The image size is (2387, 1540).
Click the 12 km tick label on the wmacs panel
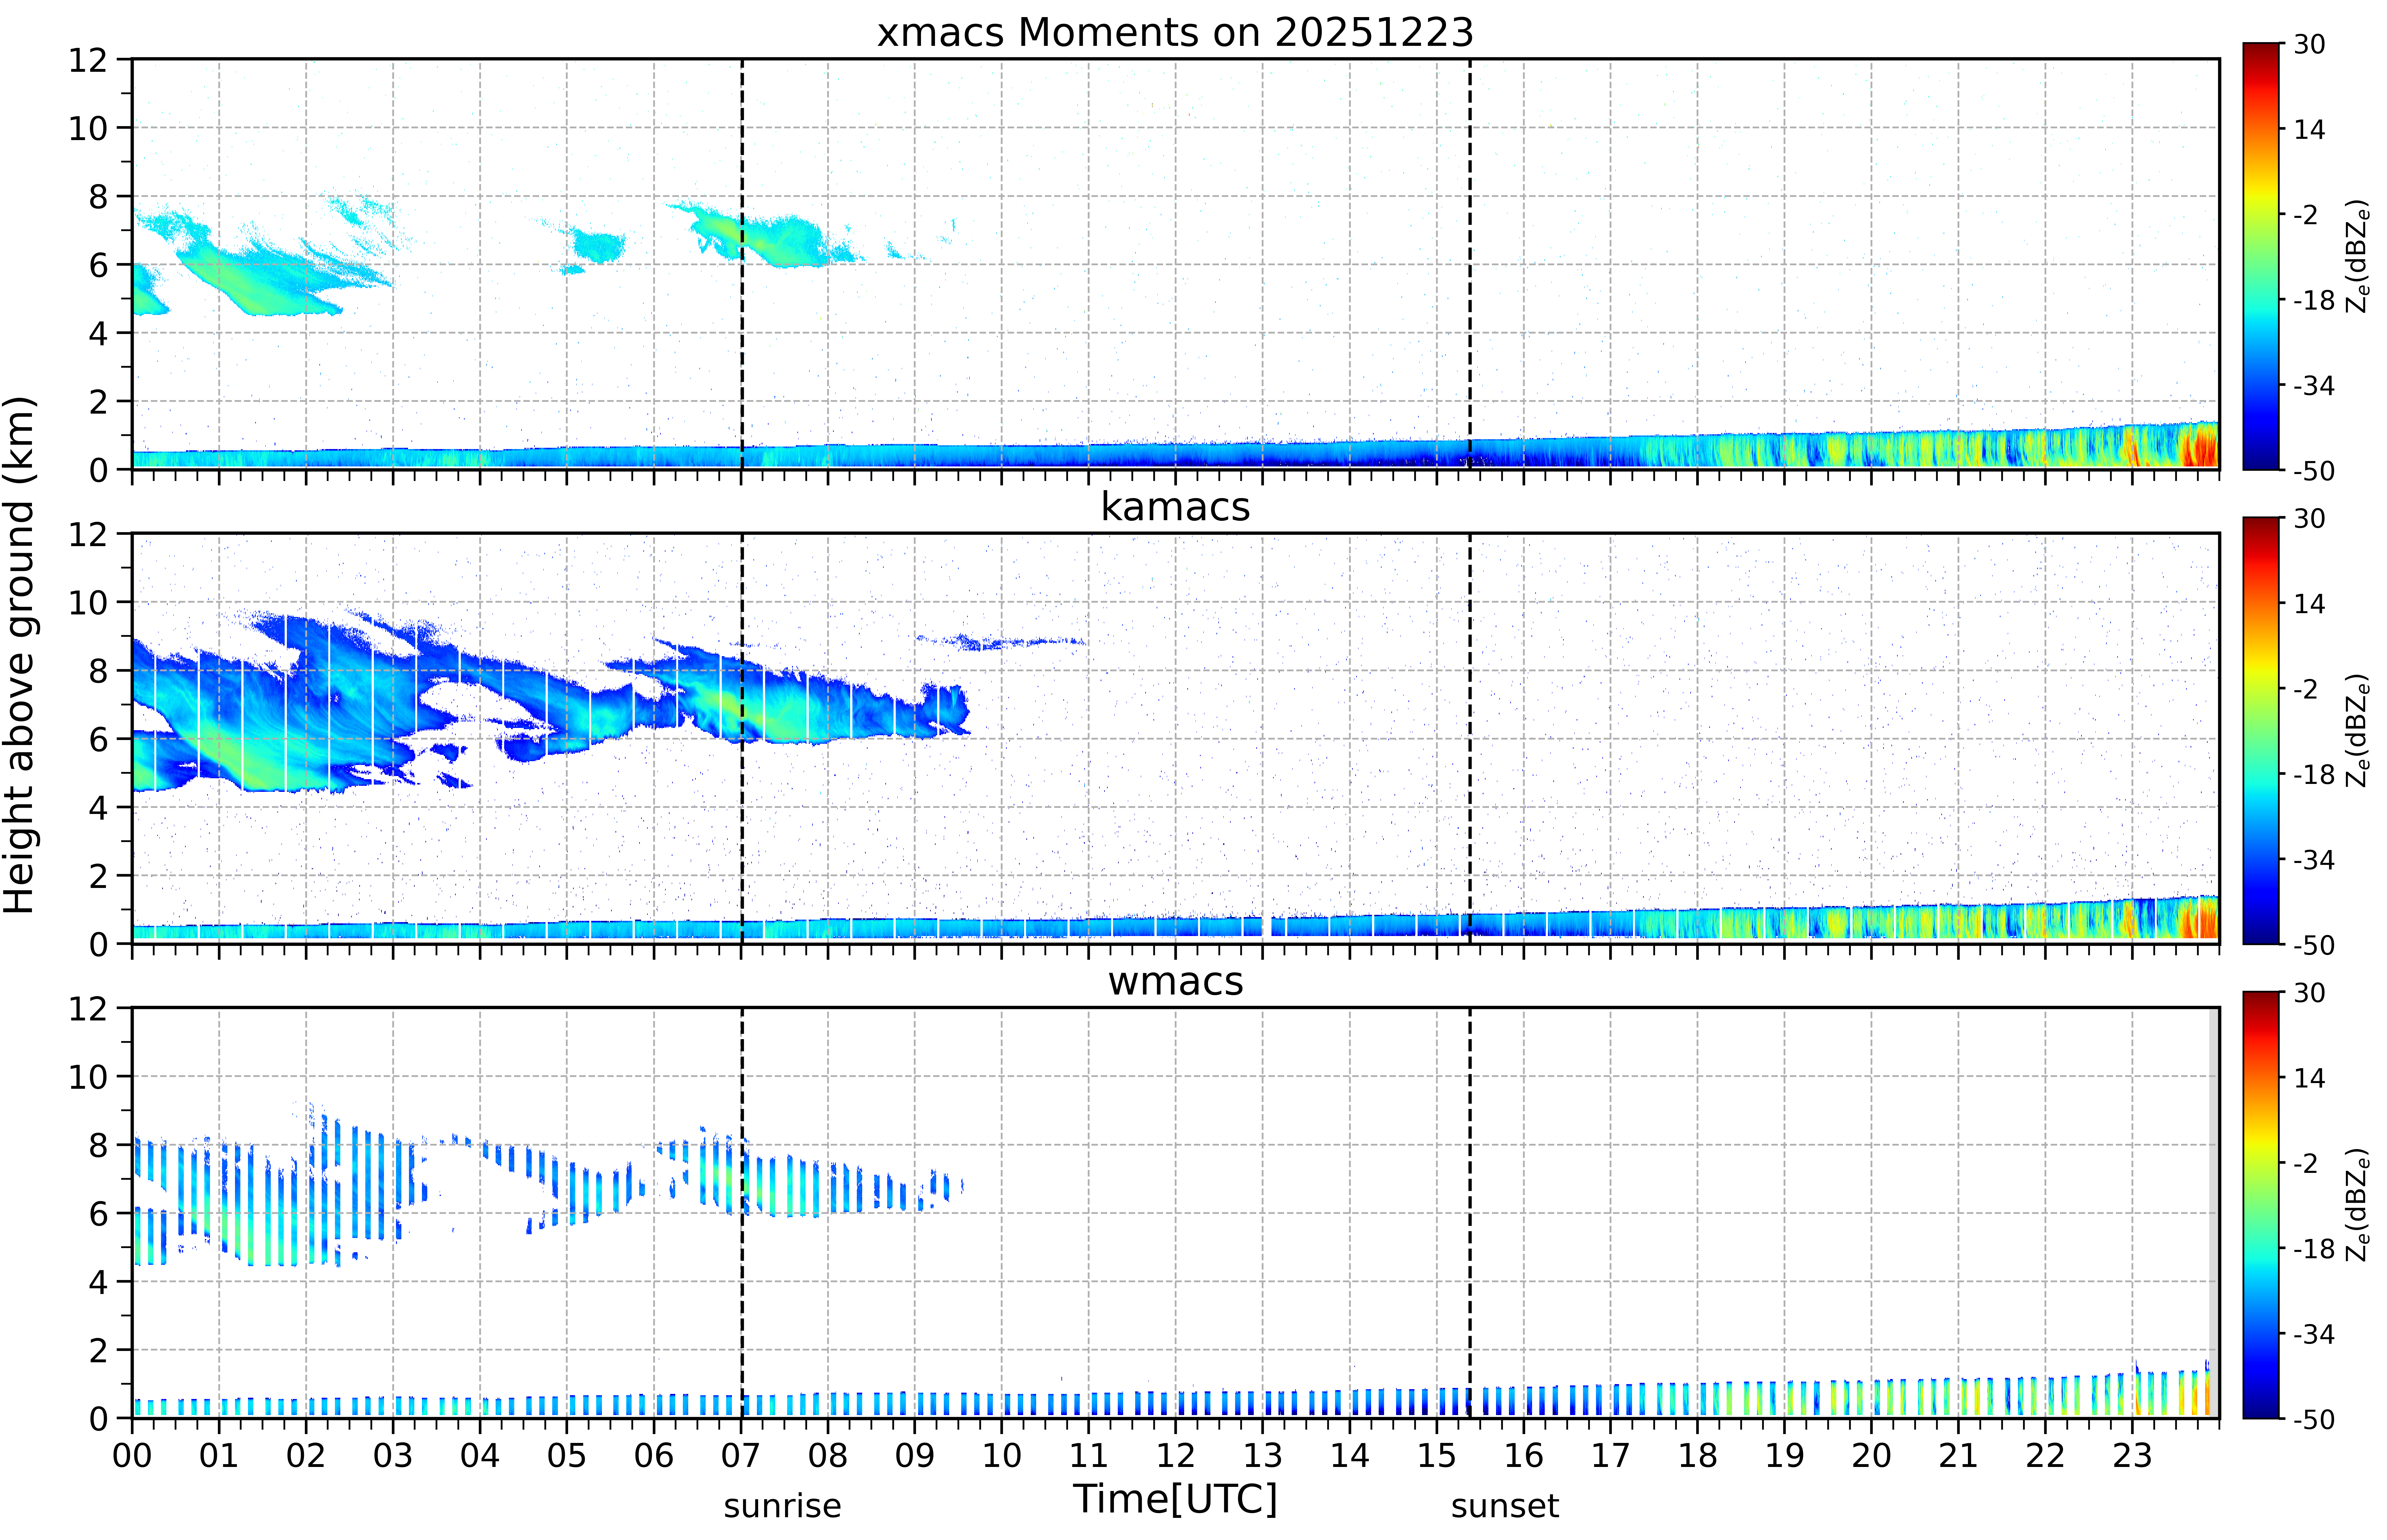pos(88,1008)
